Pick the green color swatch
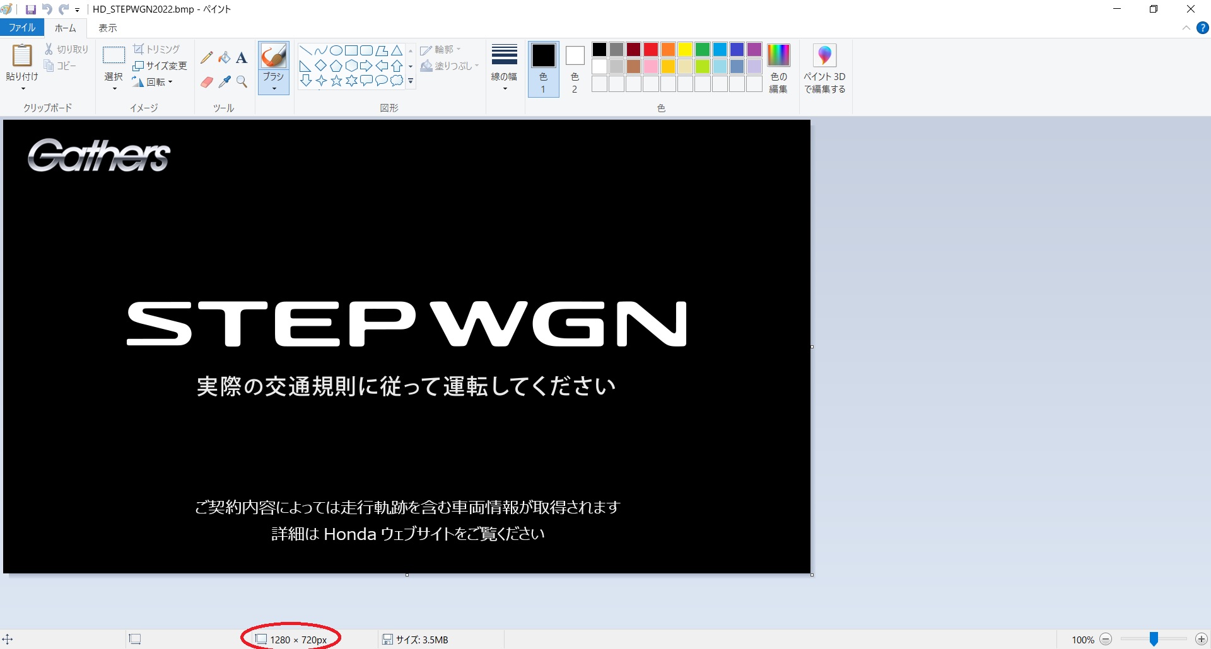The image size is (1211, 649). (703, 49)
